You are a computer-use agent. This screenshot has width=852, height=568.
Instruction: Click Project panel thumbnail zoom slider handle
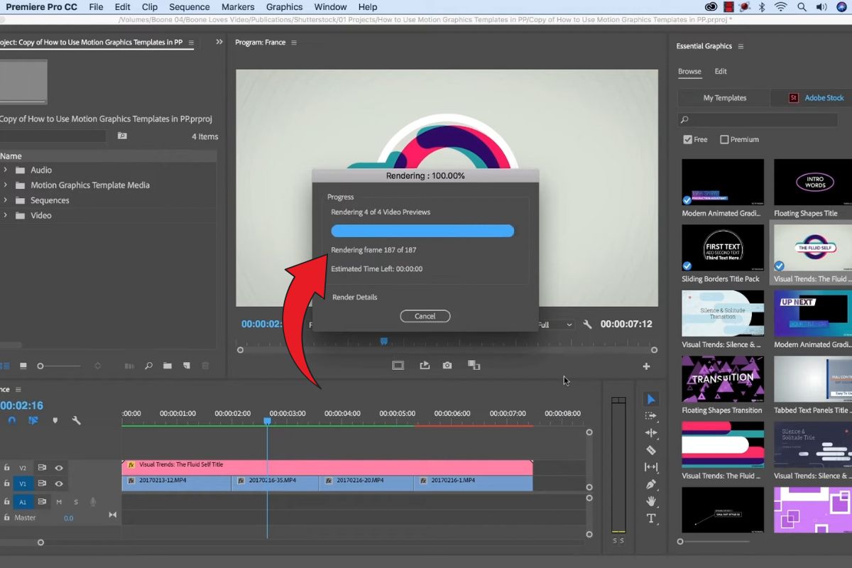40,366
